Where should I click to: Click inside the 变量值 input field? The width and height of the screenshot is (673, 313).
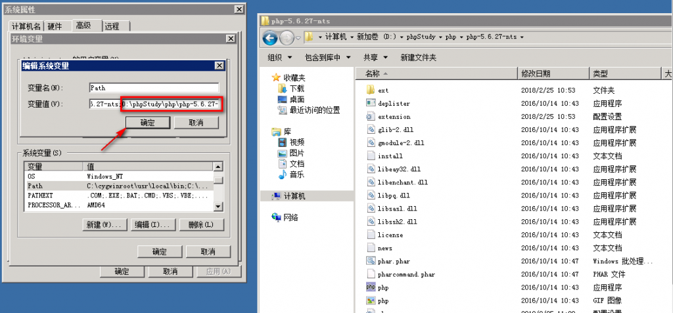pyautogui.click(x=154, y=104)
